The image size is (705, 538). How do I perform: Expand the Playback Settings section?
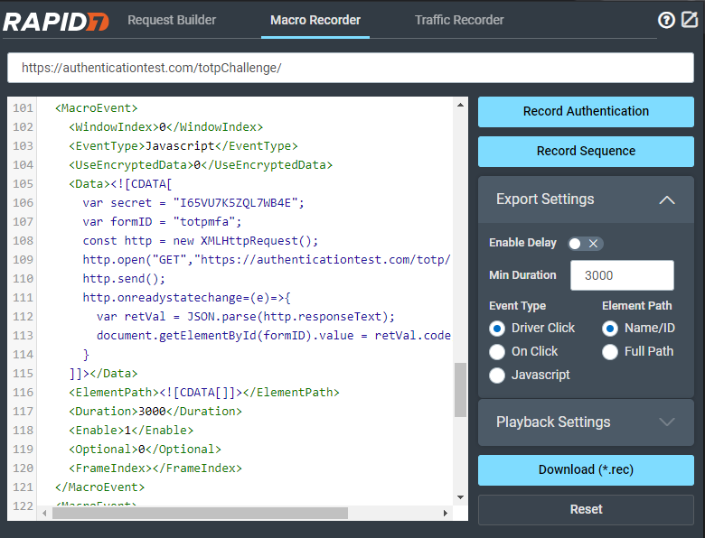point(667,422)
